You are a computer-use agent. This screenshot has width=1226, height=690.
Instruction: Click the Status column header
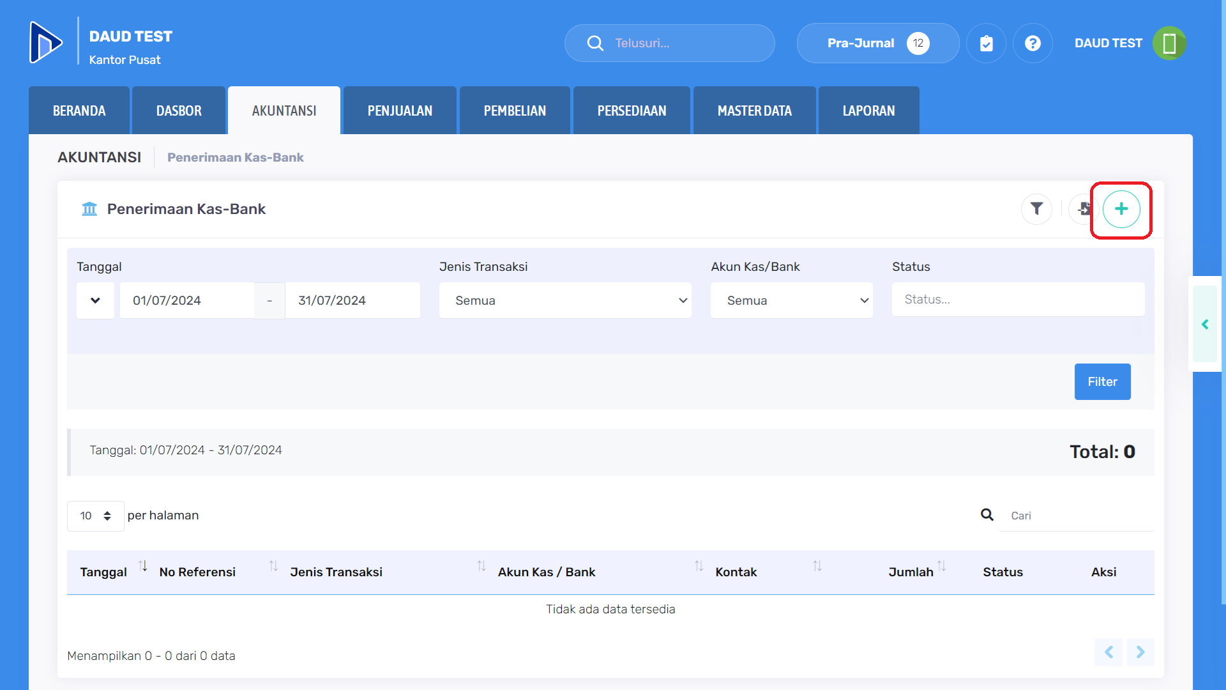click(1003, 572)
